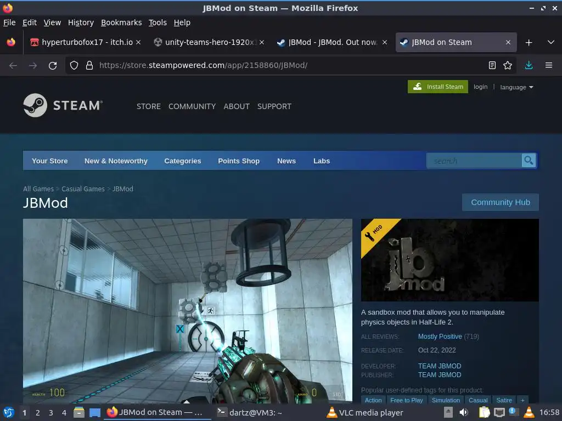Image resolution: width=562 pixels, height=421 pixels.
Task: Click the JBMod gameplay screenshot
Action: [x=188, y=311]
